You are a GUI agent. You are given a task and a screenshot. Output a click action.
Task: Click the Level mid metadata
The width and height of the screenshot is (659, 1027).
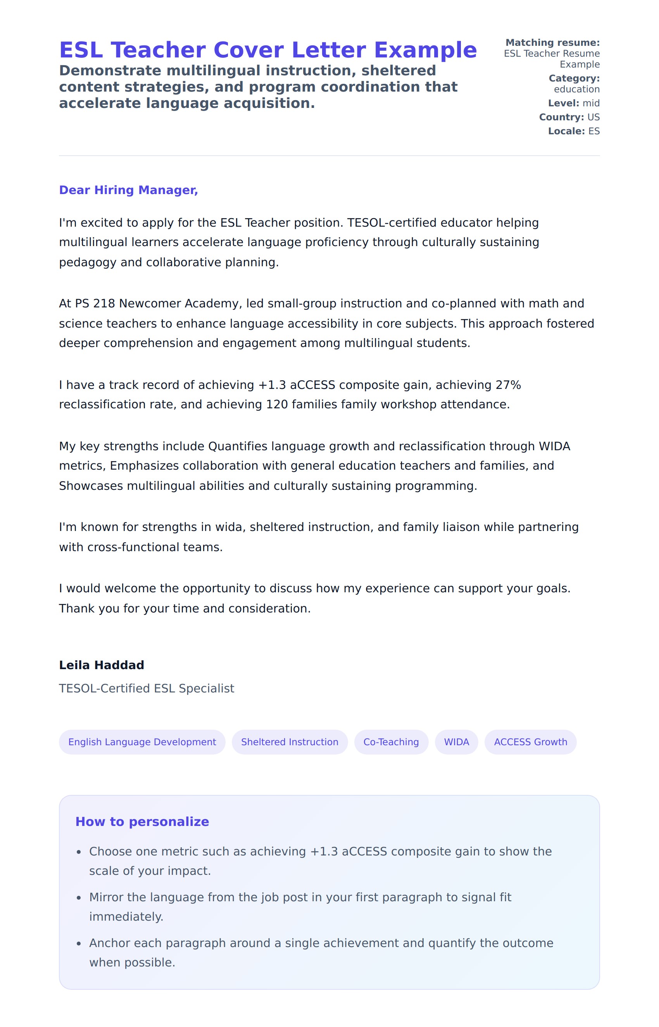573,103
